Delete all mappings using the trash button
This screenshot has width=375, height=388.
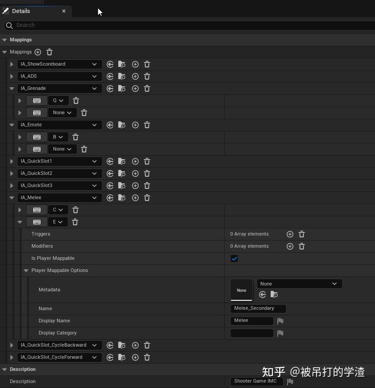pos(49,52)
